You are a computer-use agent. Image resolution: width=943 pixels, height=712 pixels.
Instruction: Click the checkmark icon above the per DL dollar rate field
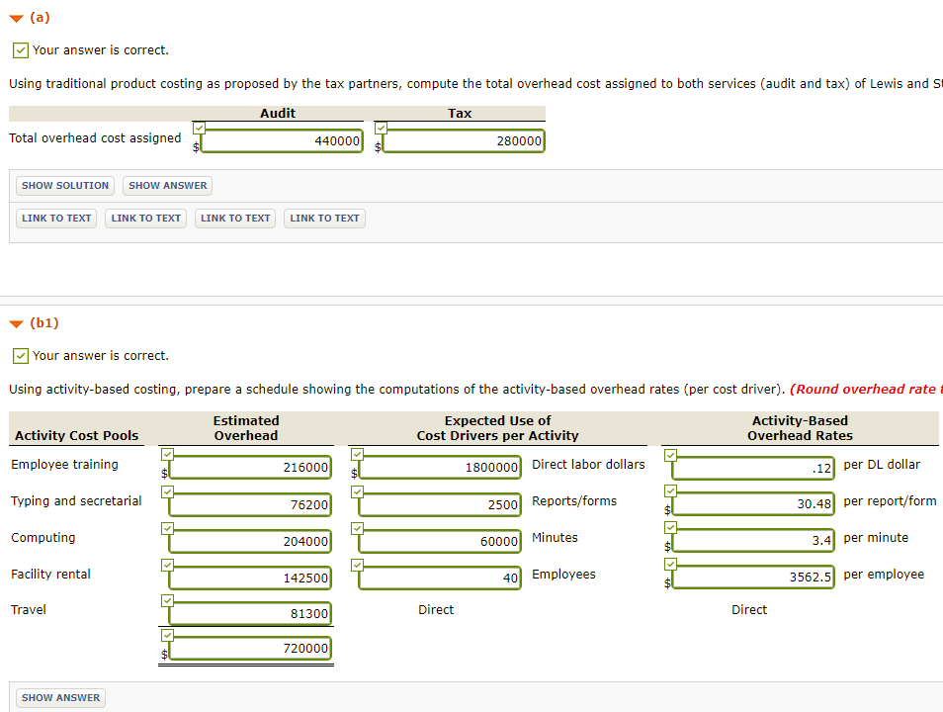pos(671,454)
